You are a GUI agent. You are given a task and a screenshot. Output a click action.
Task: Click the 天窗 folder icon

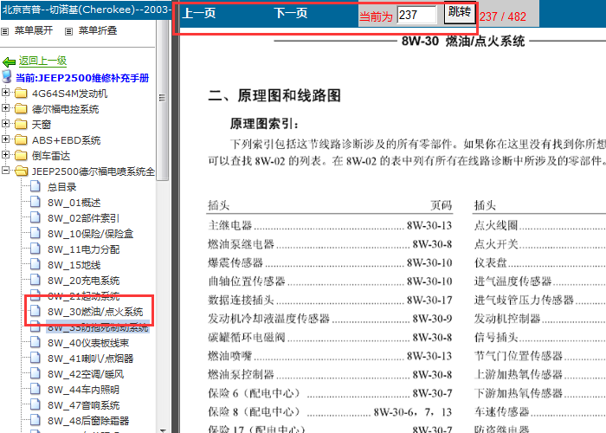[21, 124]
